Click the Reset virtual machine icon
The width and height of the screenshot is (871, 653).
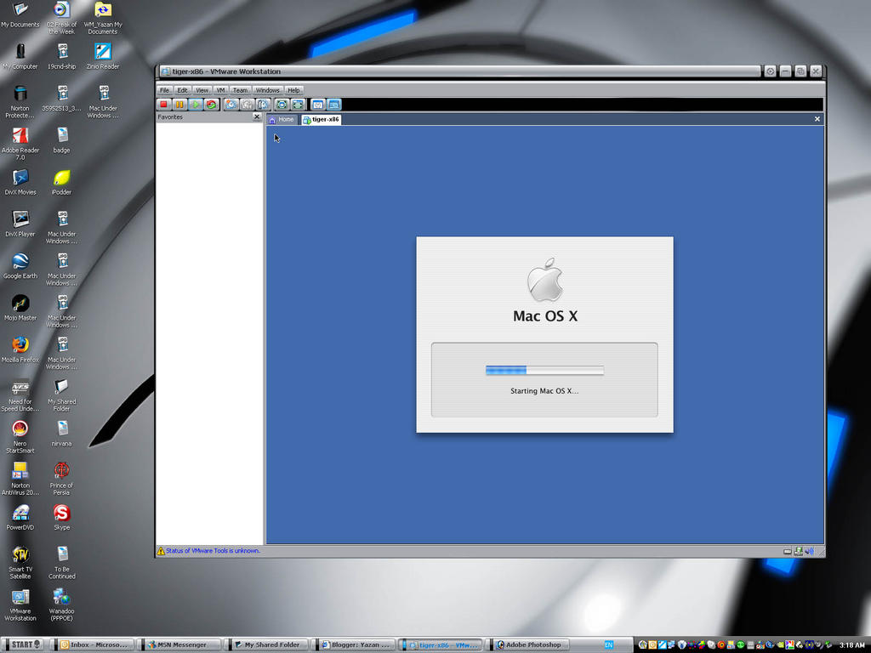pos(211,104)
